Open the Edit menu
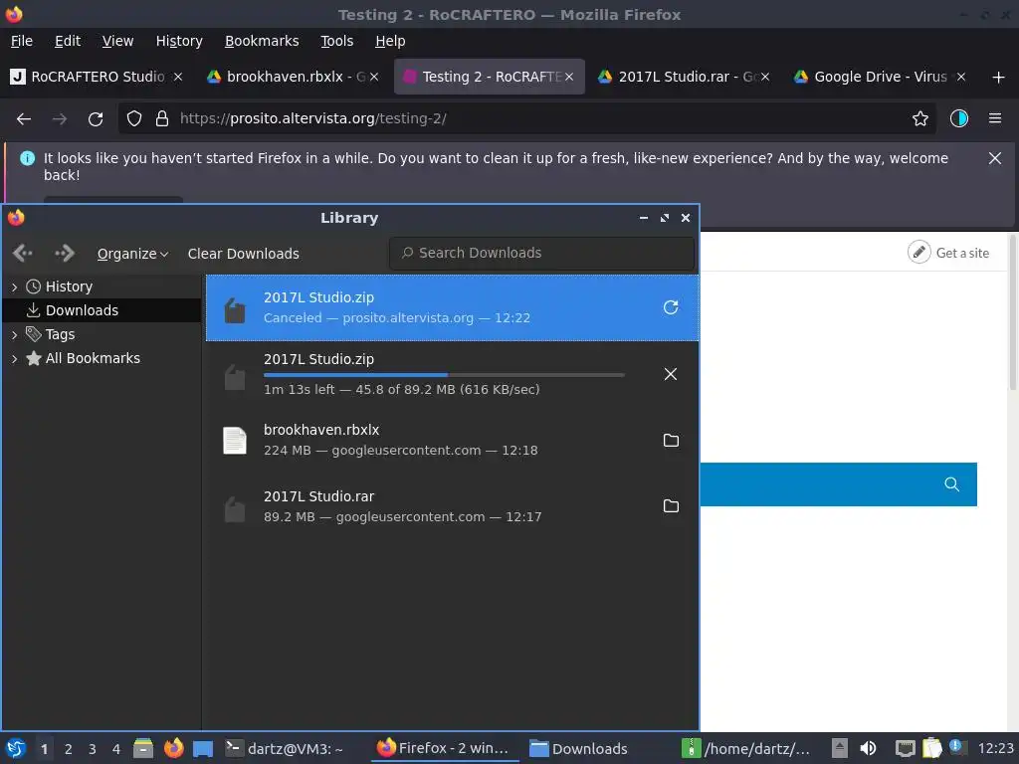 point(68,41)
